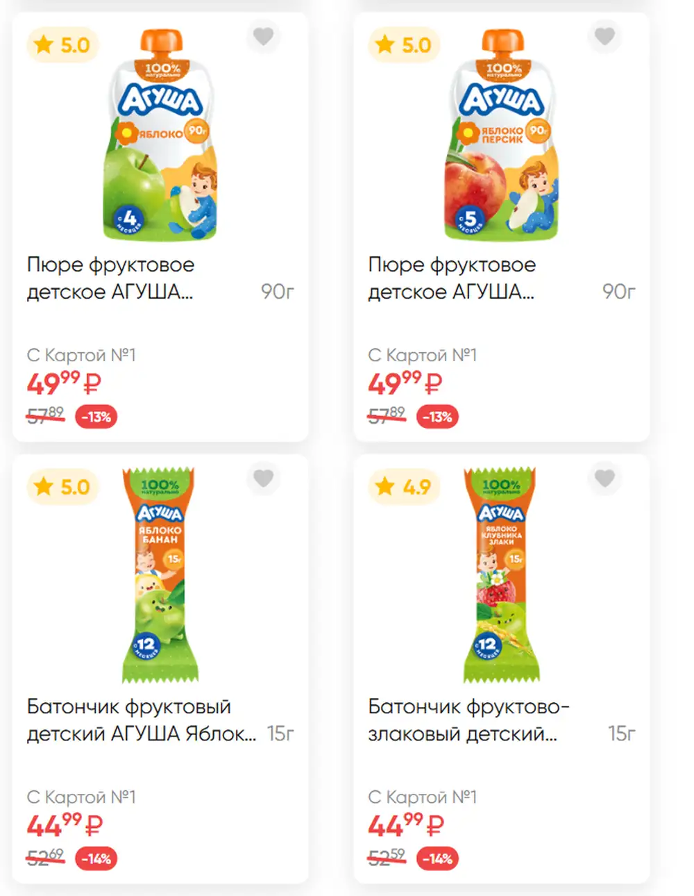This screenshot has height=896, width=694.
Task: Click 5.0 star rating on apple puree
Action: coord(62,45)
